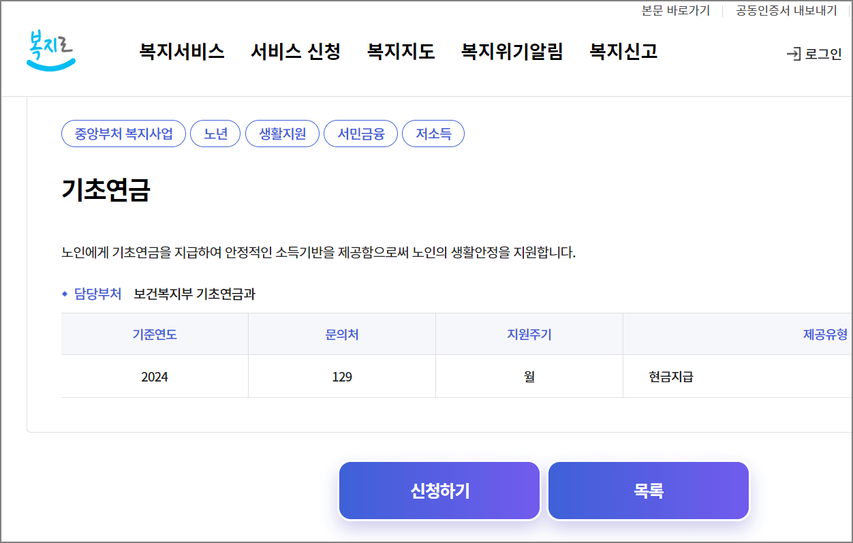
Task: Click the 목록 button to return to list
Action: [x=648, y=490]
